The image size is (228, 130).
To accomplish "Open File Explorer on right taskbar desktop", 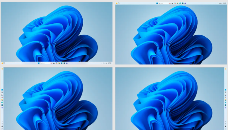I will point(226,100).
